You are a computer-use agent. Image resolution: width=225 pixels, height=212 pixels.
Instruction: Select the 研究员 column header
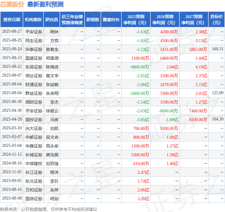pos(52,20)
